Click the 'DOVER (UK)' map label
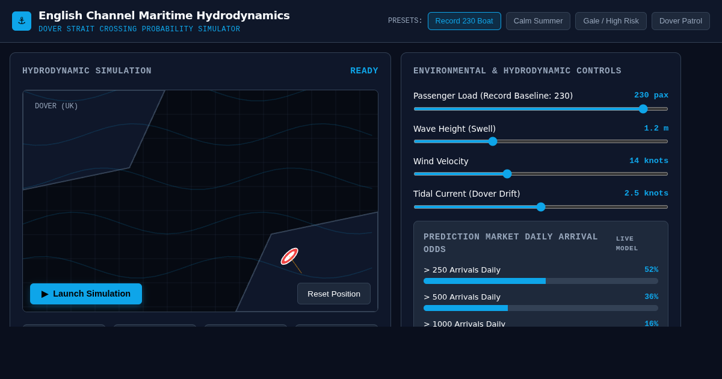722x379 pixels. [57, 106]
